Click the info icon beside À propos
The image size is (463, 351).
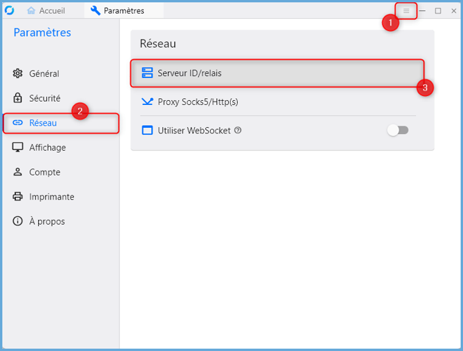pyautogui.click(x=18, y=221)
